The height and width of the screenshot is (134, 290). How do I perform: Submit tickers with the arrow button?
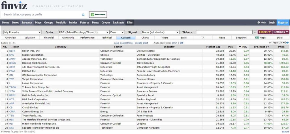tap(255, 32)
